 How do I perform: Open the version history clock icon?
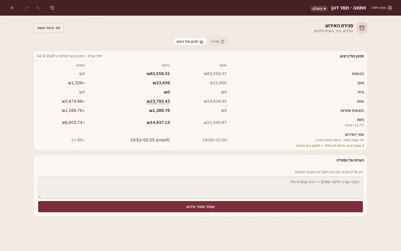(52, 8)
